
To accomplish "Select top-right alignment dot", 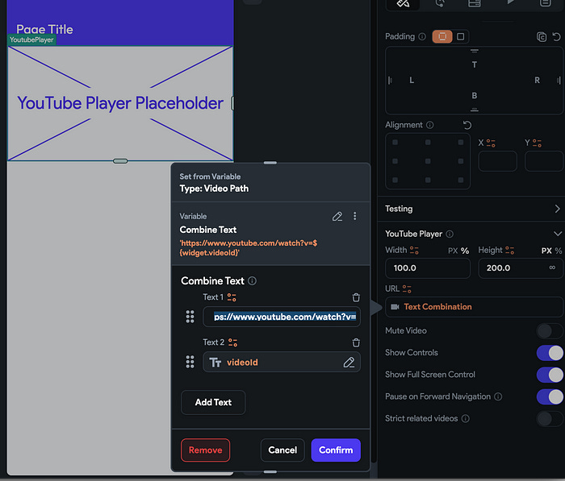I will [461, 143].
